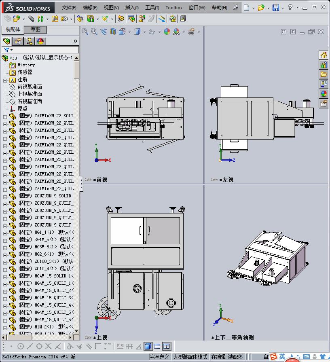Open the Appearances icon in task pane

tap(324, 94)
